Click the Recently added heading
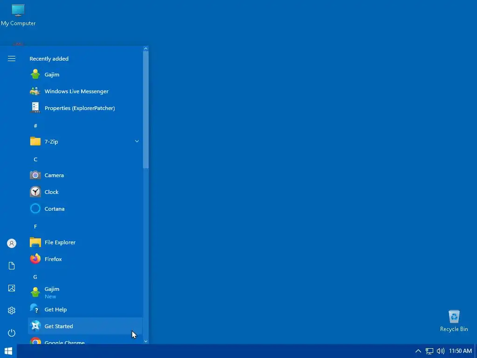The width and height of the screenshot is (477, 358). pyautogui.click(x=49, y=58)
